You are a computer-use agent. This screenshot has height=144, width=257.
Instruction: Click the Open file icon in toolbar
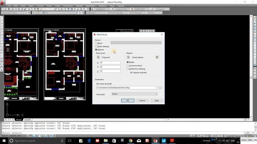(6, 9)
